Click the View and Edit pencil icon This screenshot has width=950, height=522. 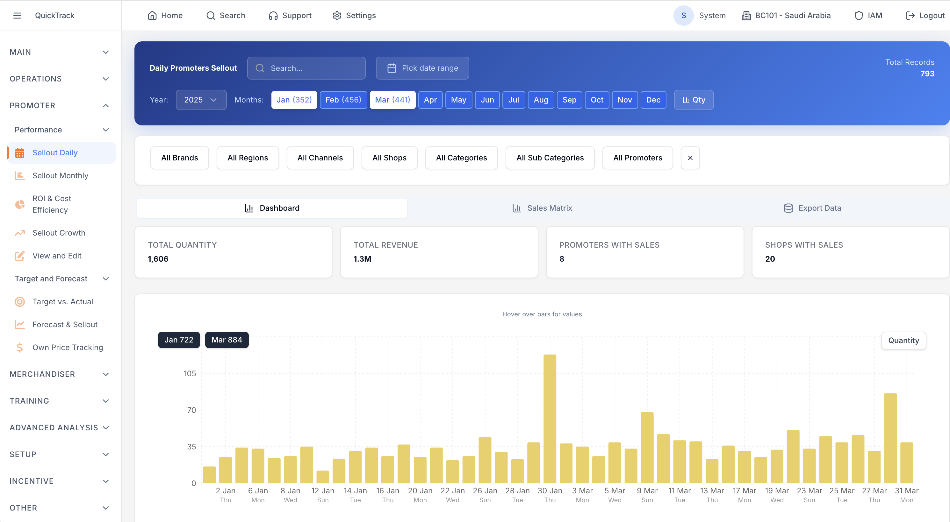tap(19, 256)
